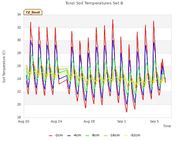Click the orange -16cm legend swatch
The width and height of the screenshot is (189, 141).
point(106,136)
